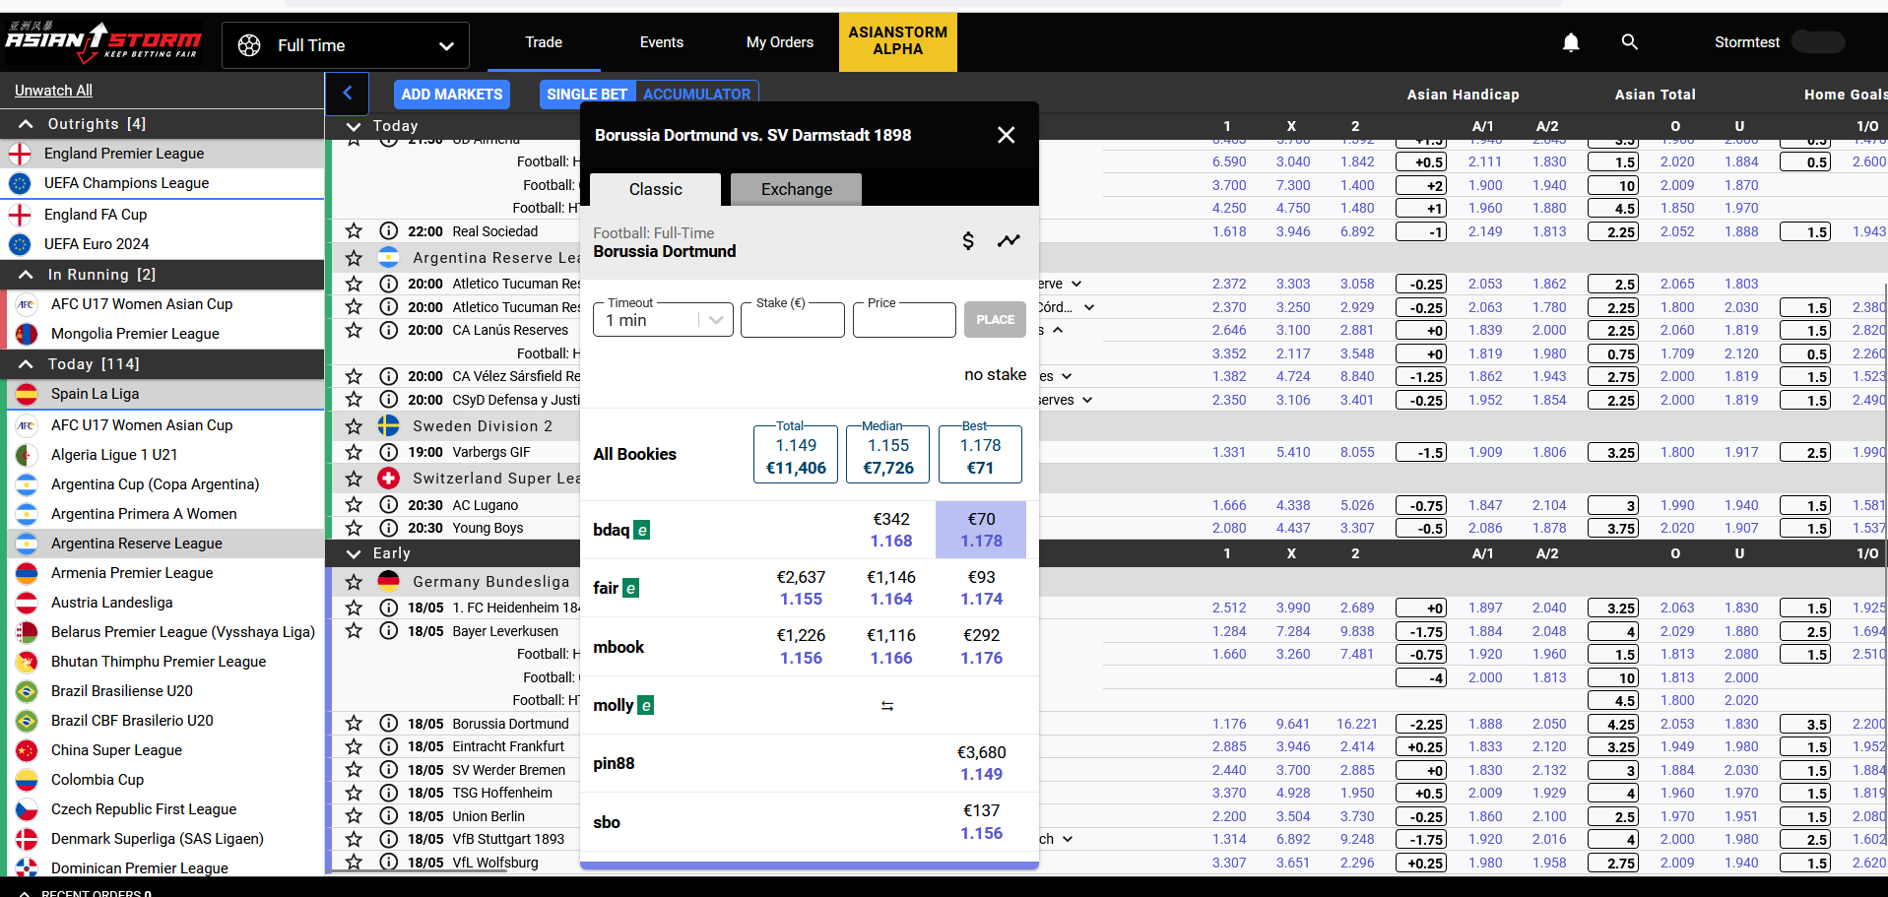Open info for Varbergs GIF match

[x=389, y=452]
